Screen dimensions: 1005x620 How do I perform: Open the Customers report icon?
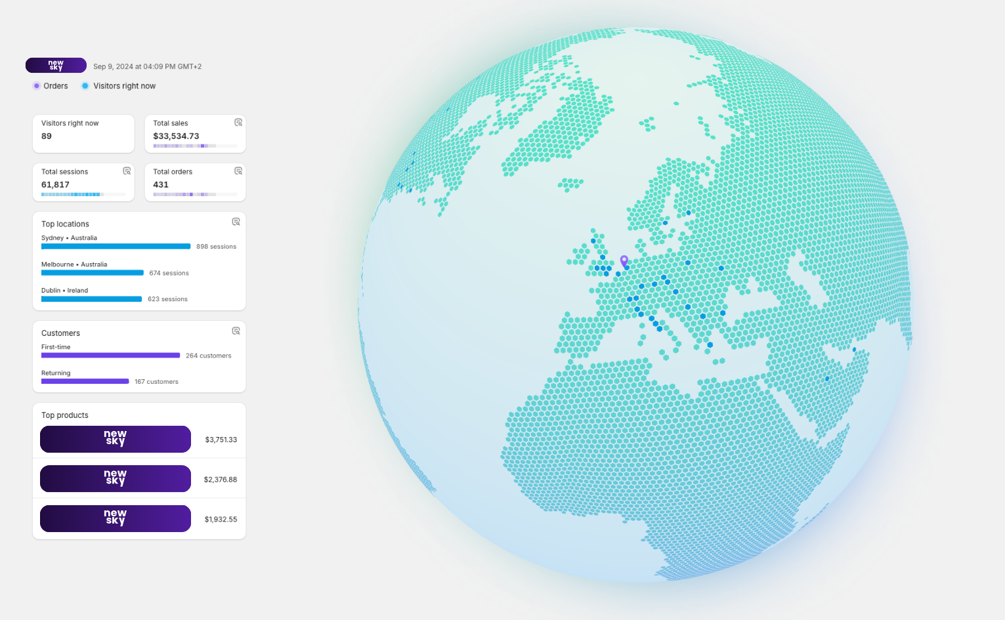(236, 331)
